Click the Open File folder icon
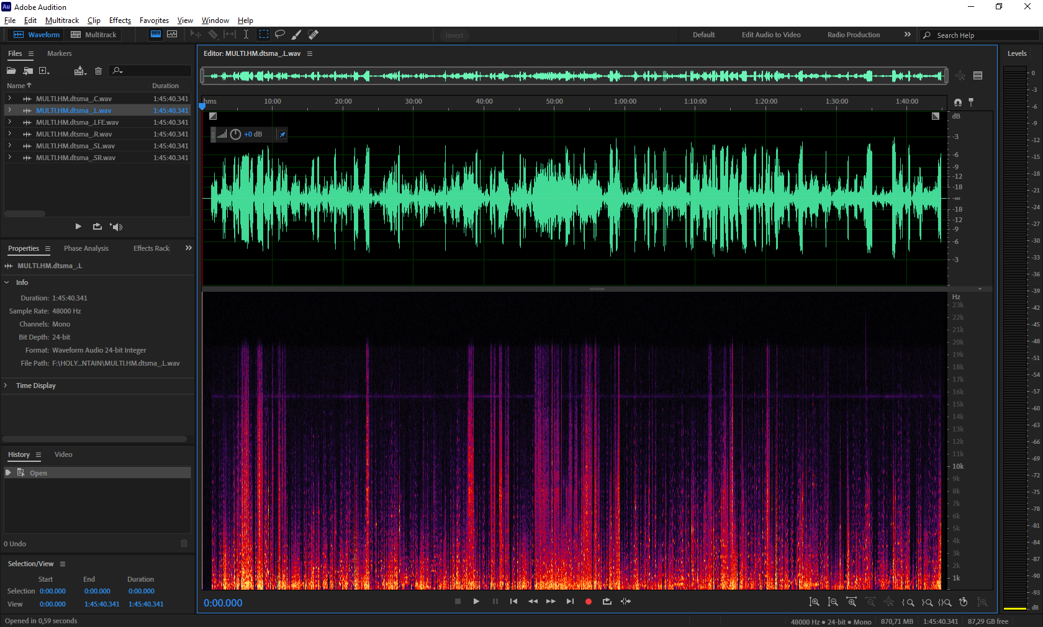 (11, 71)
